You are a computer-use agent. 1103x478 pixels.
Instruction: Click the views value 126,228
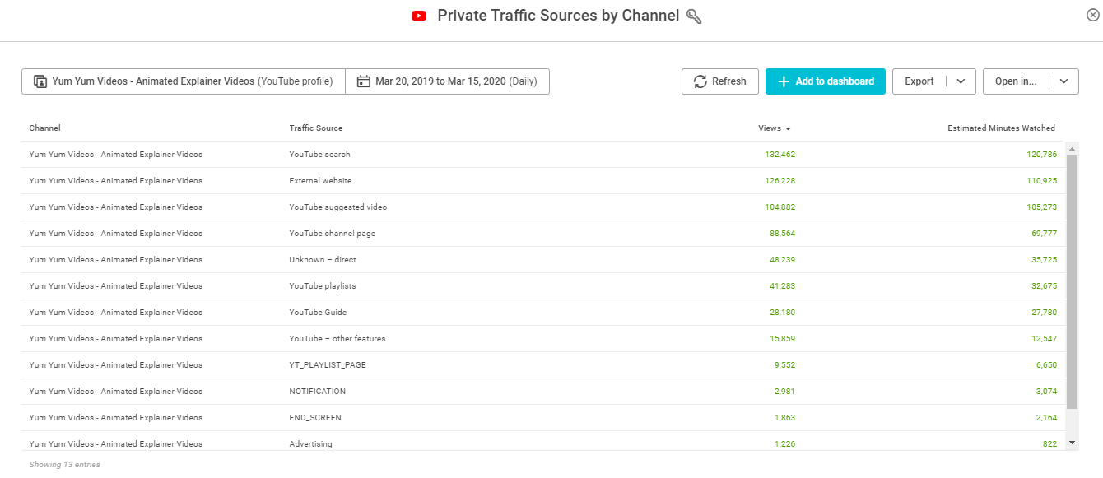tap(780, 181)
